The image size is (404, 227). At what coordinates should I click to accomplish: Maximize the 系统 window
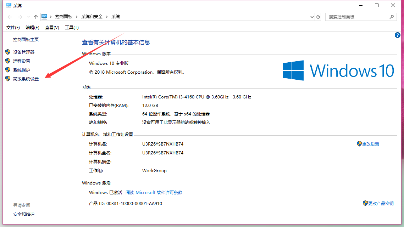point(377,5)
